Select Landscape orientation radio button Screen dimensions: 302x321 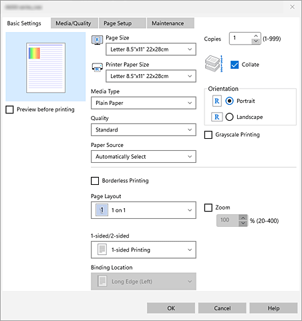(x=229, y=117)
